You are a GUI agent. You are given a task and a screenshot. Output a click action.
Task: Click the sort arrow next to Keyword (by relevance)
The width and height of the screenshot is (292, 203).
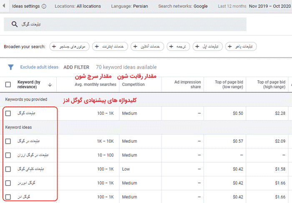(x=50, y=84)
